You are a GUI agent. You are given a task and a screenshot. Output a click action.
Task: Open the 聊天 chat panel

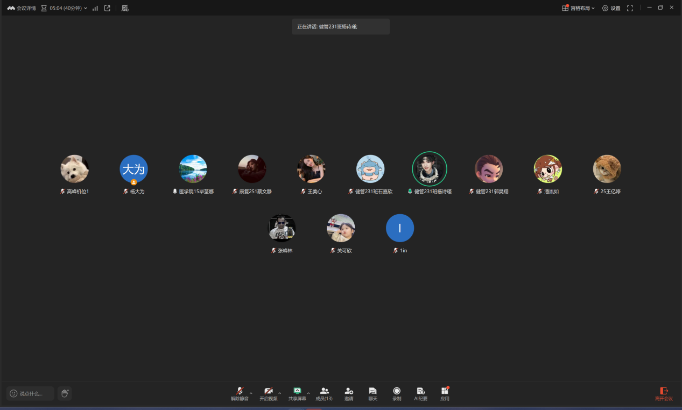372,393
